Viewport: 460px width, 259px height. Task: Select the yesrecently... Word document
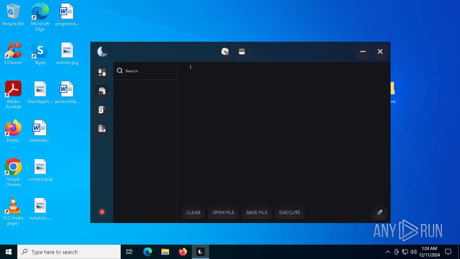pyautogui.click(x=67, y=92)
